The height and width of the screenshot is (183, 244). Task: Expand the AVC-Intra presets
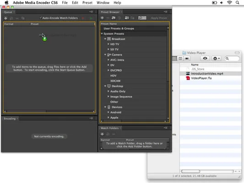(108, 60)
